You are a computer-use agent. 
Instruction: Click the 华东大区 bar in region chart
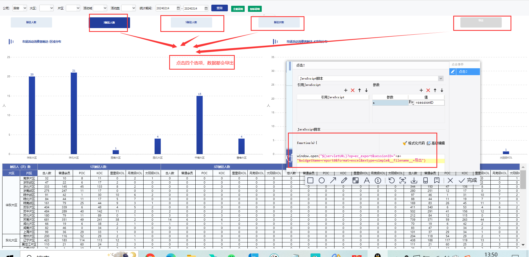32,115
